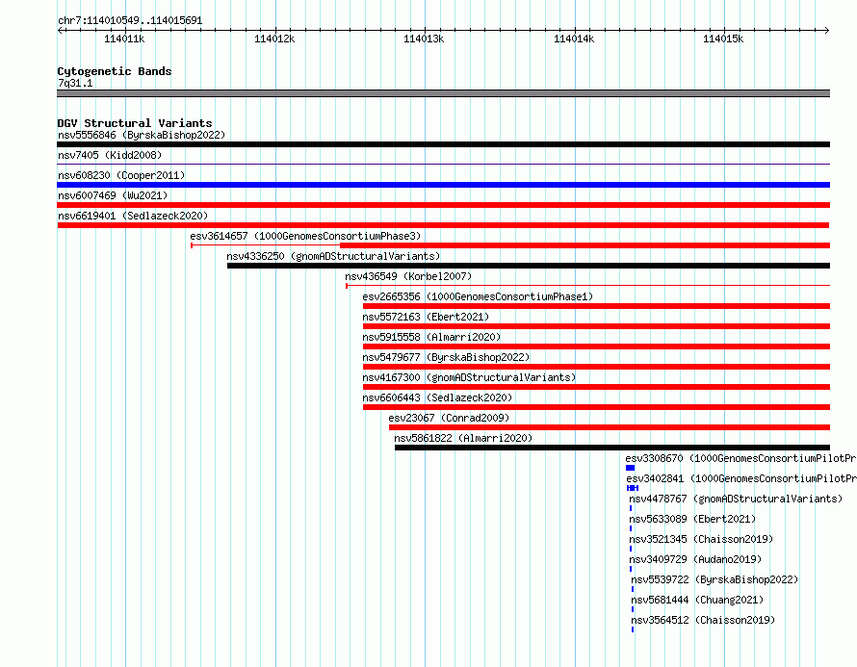
Task: Click the DGV Structural Variants track title
Action: click(135, 123)
